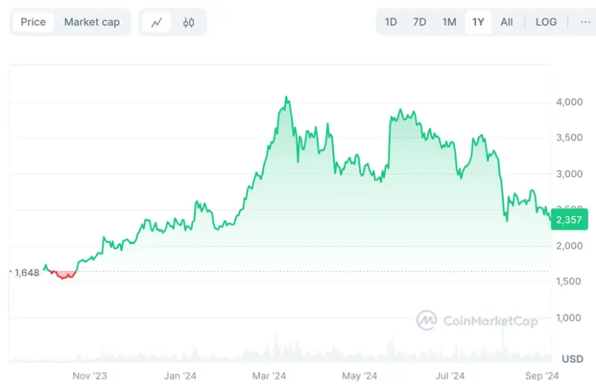Open the three-dot more options menu
Viewport: 596px width, 390px height.
[585, 22]
